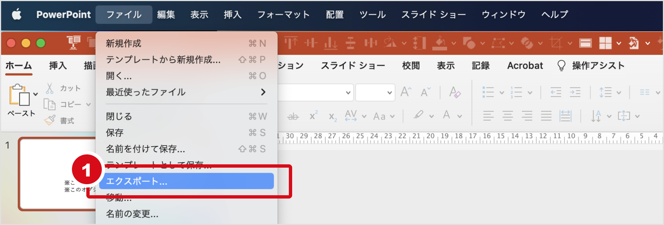Open the Slide Show menu in the menu bar

click(433, 15)
